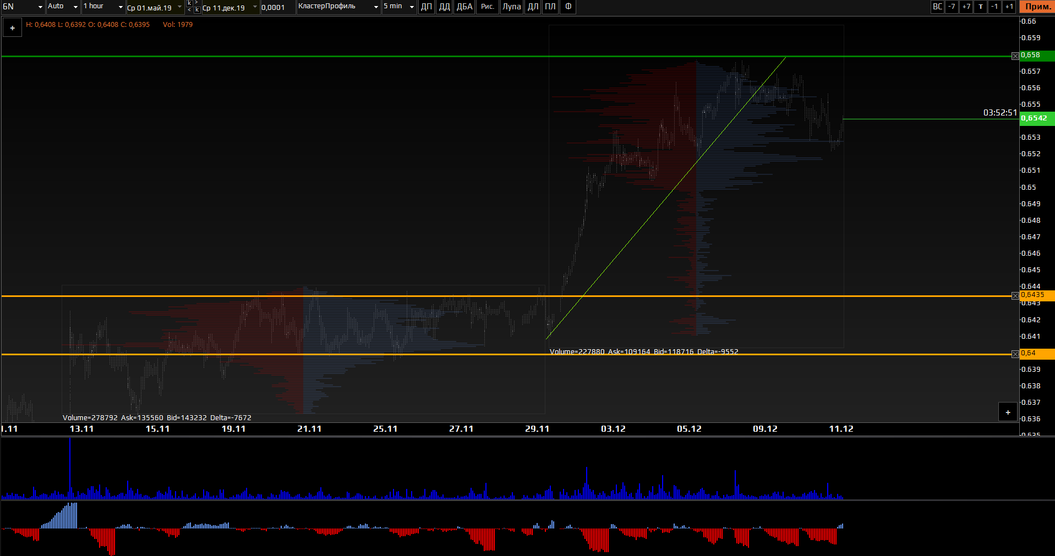Toggle the ДБА indicator button
Image resolution: width=1055 pixels, height=556 pixels.
464,7
